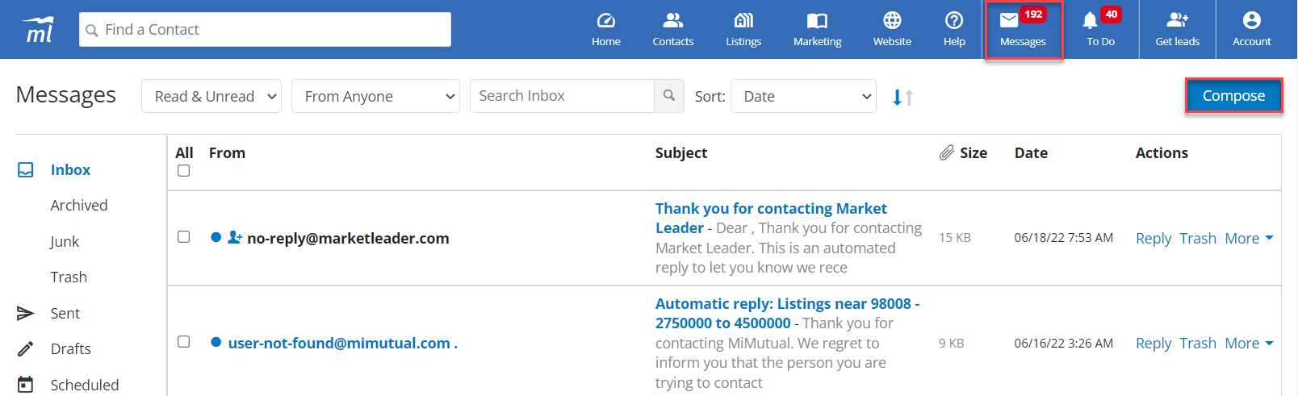Open the Help question mark icon
The width and height of the screenshot is (1298, 396).
pos(954,20)
